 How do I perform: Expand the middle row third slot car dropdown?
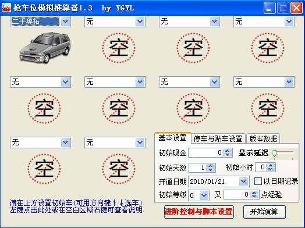click(x=214, y=82)
